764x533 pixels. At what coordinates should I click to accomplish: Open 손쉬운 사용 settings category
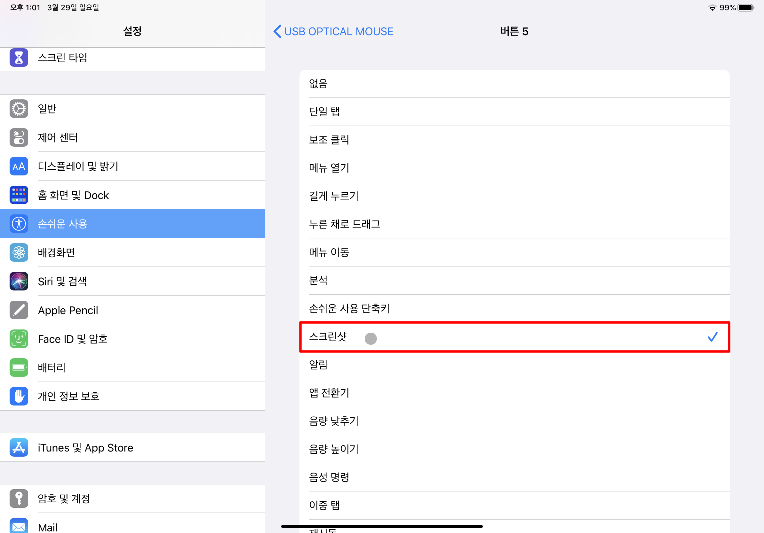coord(132,224)
